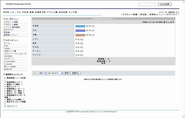Open アカウント編集 in user menu

11,25
